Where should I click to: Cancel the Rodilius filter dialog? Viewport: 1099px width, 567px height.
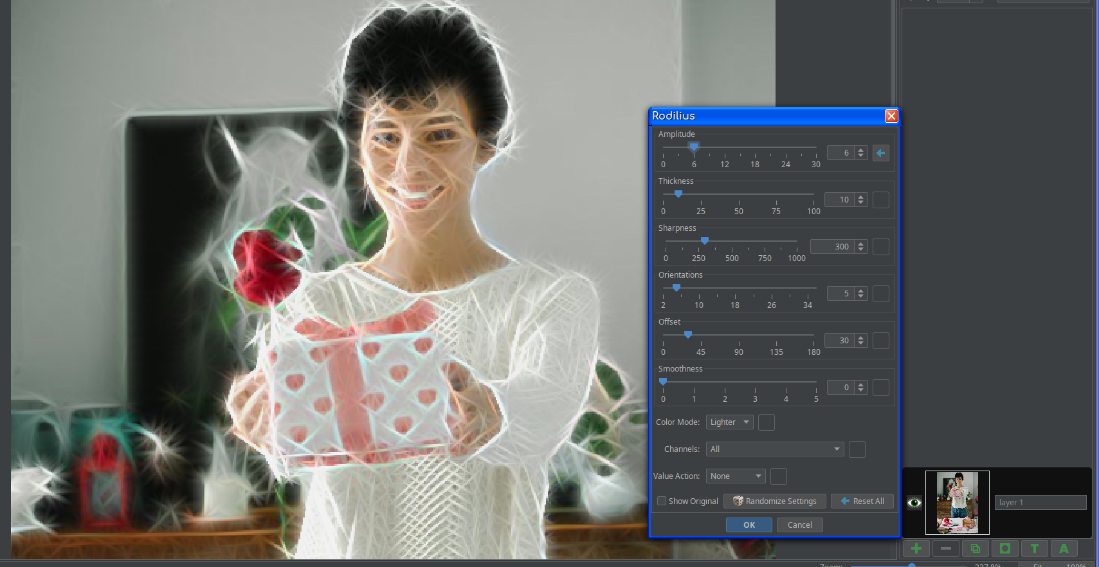pos(800,525)
